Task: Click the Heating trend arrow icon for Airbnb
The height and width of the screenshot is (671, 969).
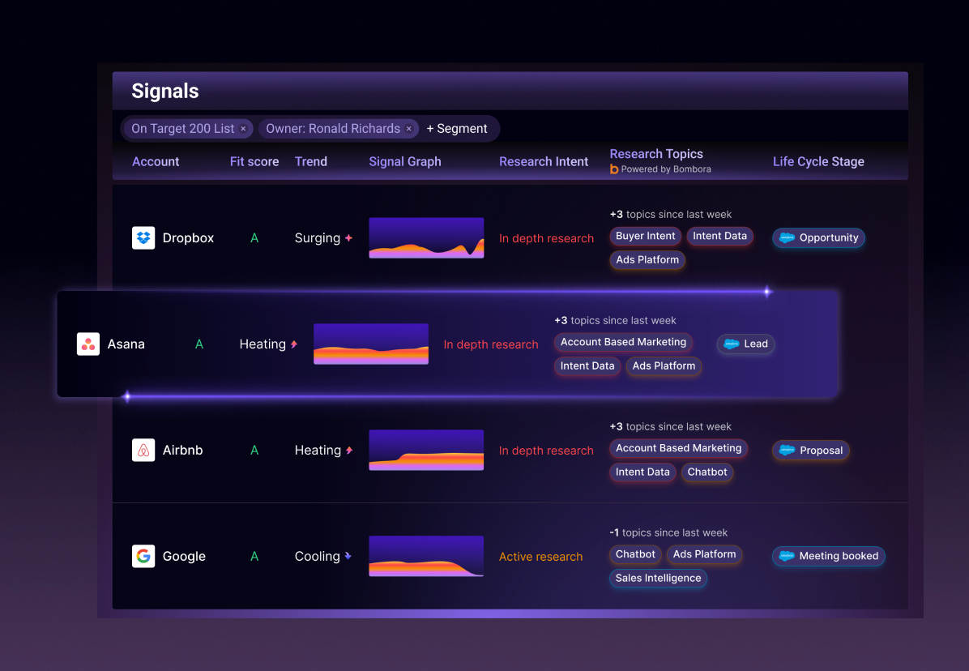Action: (349, 451)
